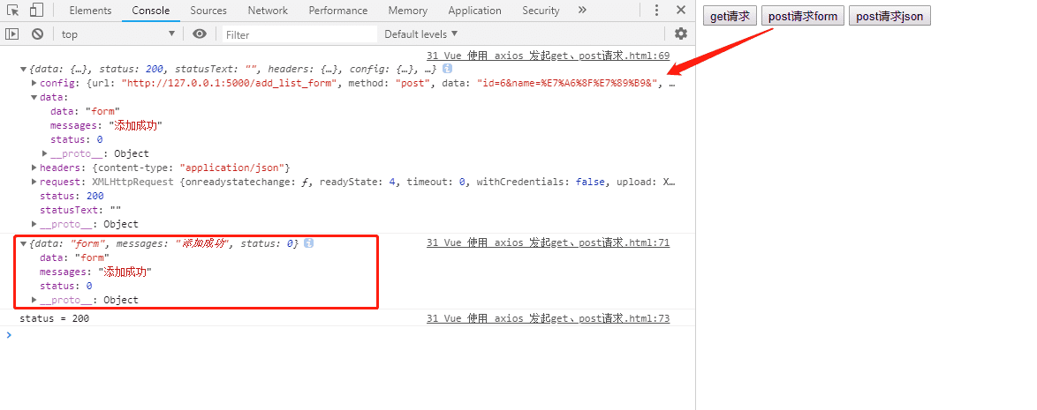Switch to the Console tab
Viewport: 1037px width, 410px height.
click(151, 11)
